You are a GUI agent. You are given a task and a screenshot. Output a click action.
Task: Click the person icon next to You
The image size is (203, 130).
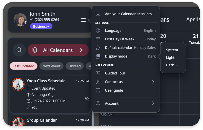tap(29, 107)
